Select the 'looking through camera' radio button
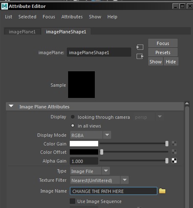The height and width of the screenshot is (208, 193). (73, 117)
